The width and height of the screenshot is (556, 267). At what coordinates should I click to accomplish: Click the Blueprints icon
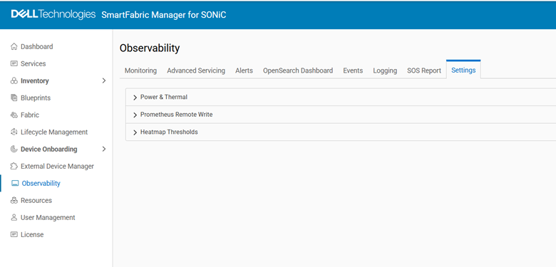14,98
